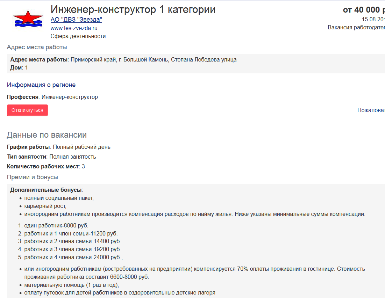Click the Данные по вакансии heading

[47, 135]
